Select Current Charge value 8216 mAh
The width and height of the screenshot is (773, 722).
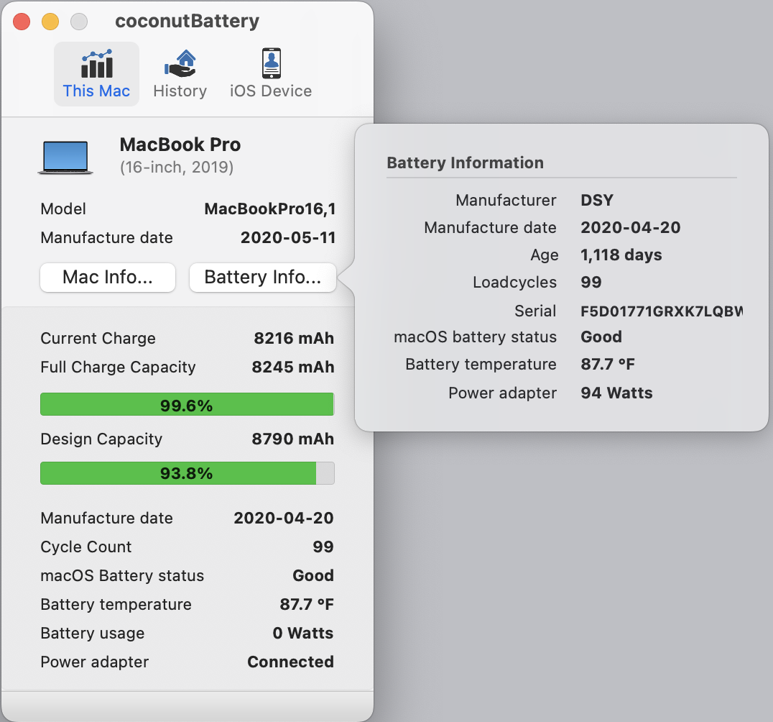[x=294, y=338]
